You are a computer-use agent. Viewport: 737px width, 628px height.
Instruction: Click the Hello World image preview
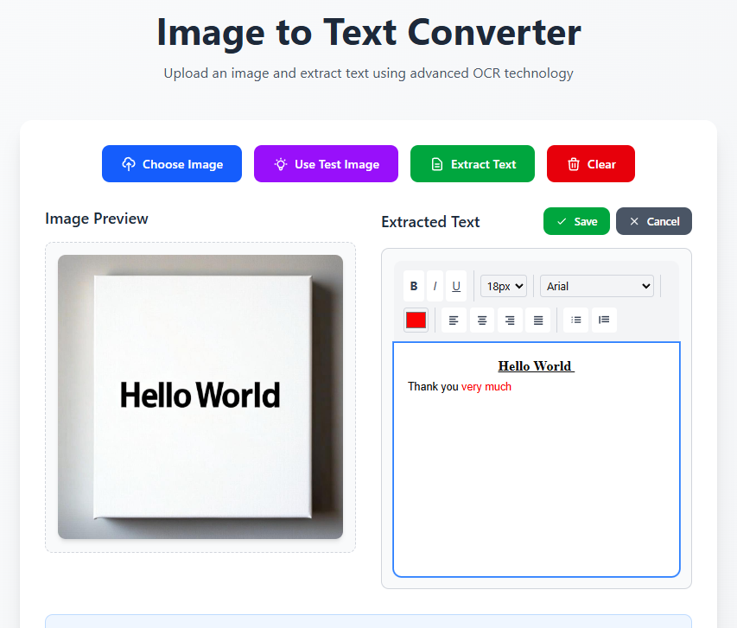[x=200, y=396]
